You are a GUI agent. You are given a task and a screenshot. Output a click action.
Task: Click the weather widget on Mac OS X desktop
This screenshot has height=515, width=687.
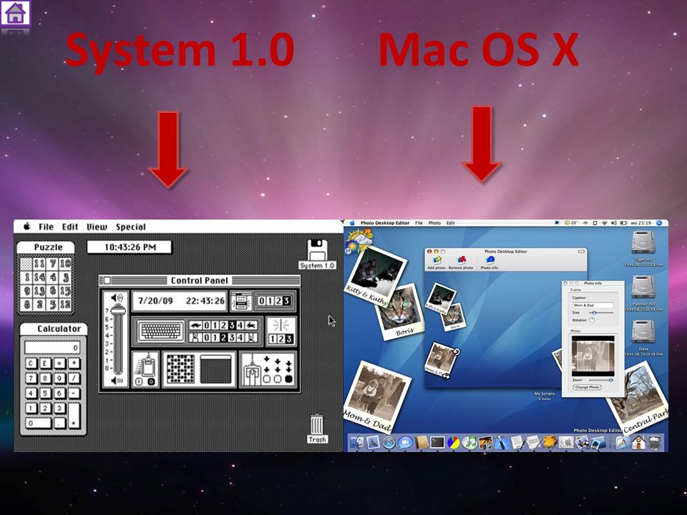(359, 241)
